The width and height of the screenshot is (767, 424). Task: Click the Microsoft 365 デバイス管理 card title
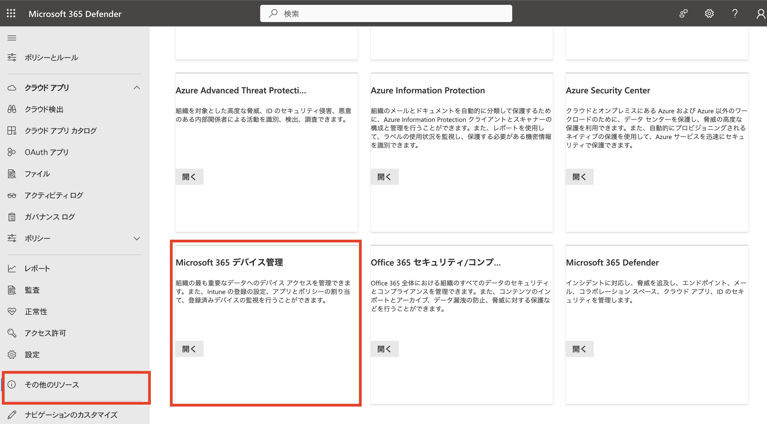coord(229,262)
